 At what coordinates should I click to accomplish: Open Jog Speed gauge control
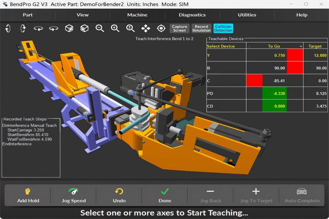(74, 195)
